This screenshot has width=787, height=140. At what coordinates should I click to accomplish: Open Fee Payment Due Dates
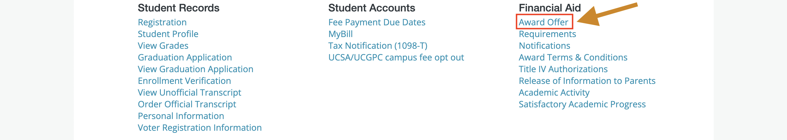tap(377, 23)
